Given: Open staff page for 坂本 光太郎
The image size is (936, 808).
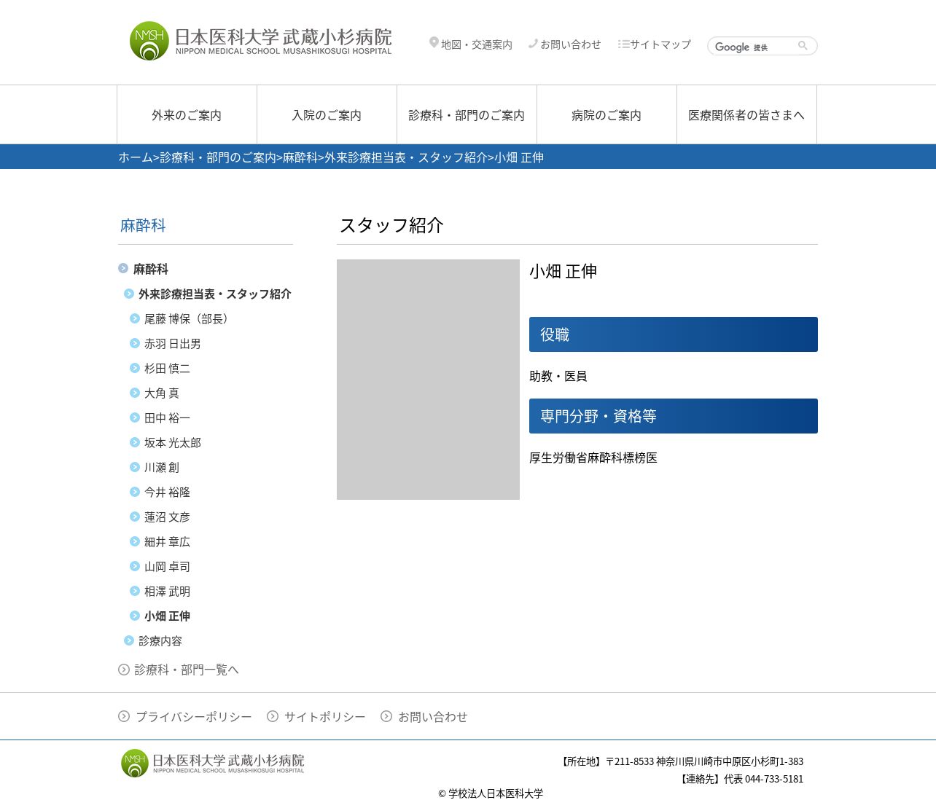Looking at the screenshot, I should point(173,442).
